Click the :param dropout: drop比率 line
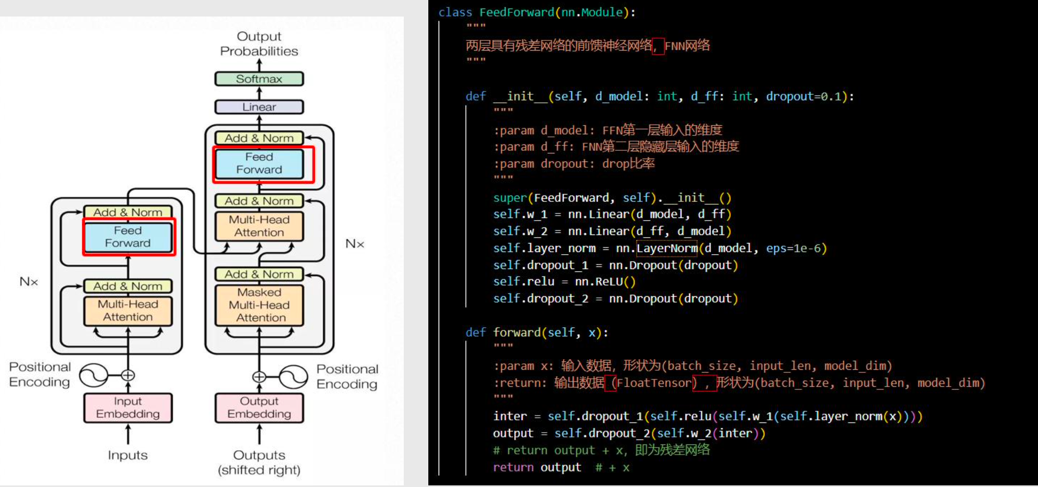This screenshot has width=1038, height=487. click(574, 164)
